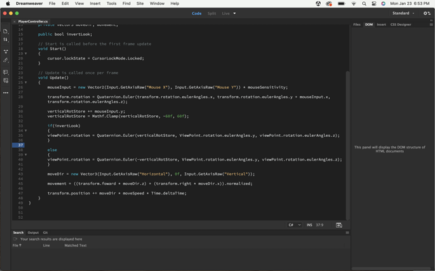435x271 pixels.
Task: Collapse the else block at line 39
Action: click(x=26, y=154)
